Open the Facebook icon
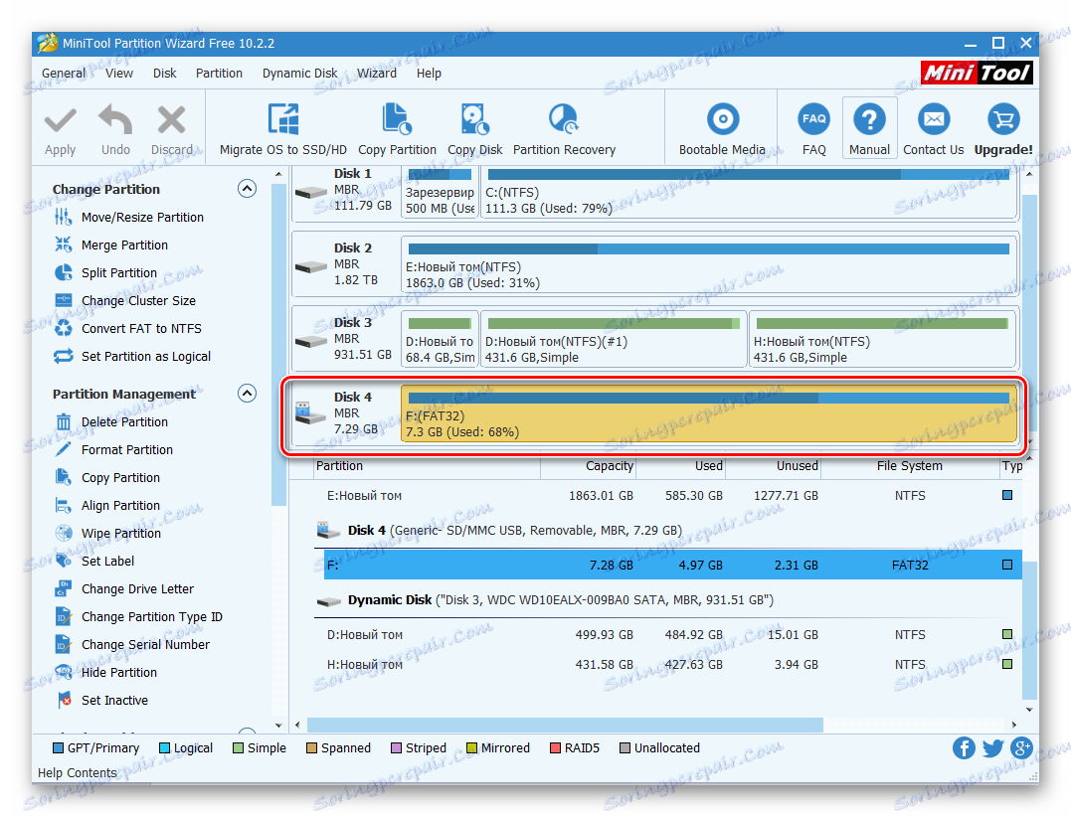This screenshot has width=1071, height=817. click(964, 748)
